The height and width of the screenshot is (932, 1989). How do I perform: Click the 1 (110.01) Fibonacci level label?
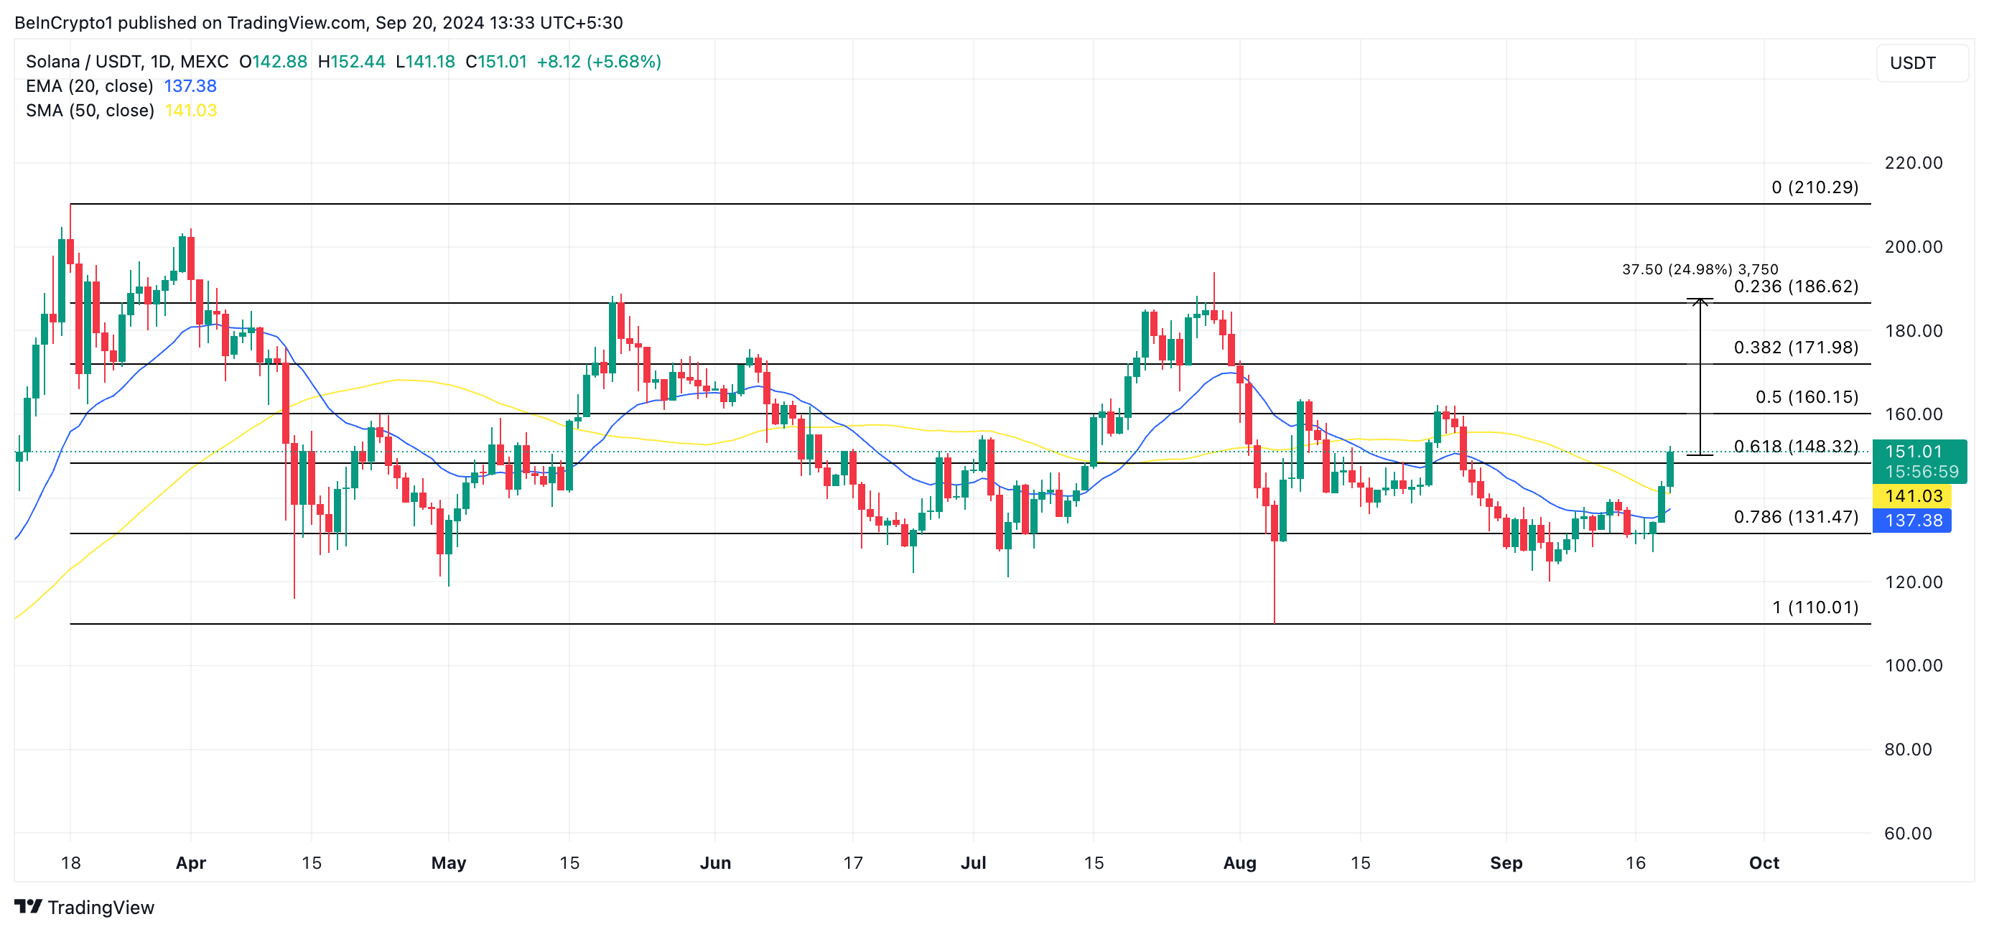tap(1814, 607)
